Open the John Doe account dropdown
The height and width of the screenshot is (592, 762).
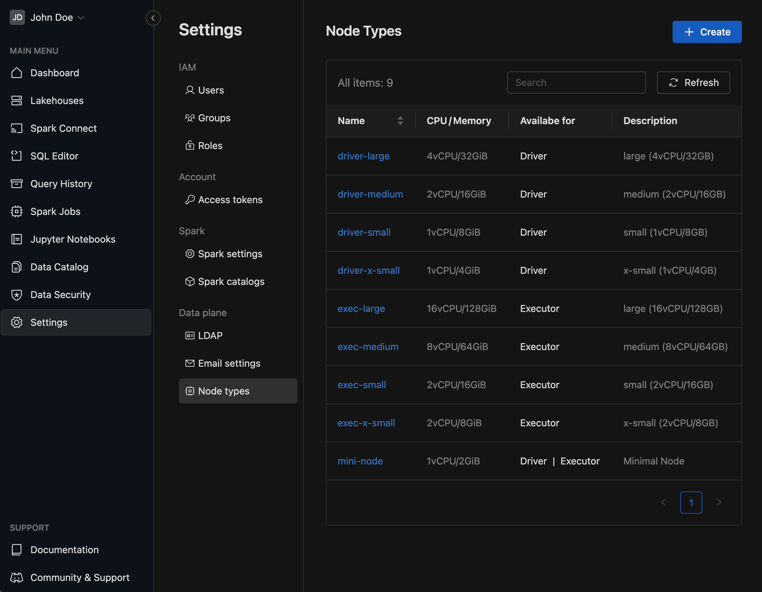click(47, 17)
